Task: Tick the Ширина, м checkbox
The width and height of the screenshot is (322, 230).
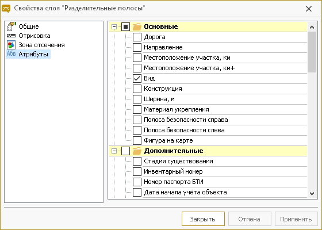Action: 137,99
